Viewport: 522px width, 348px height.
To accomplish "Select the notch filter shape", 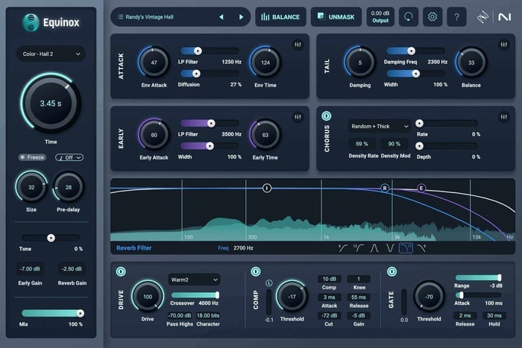I will 390,248.
